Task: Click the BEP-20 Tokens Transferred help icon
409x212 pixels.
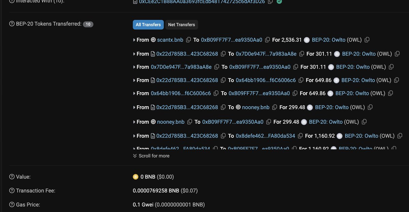Action: [12, 24]
